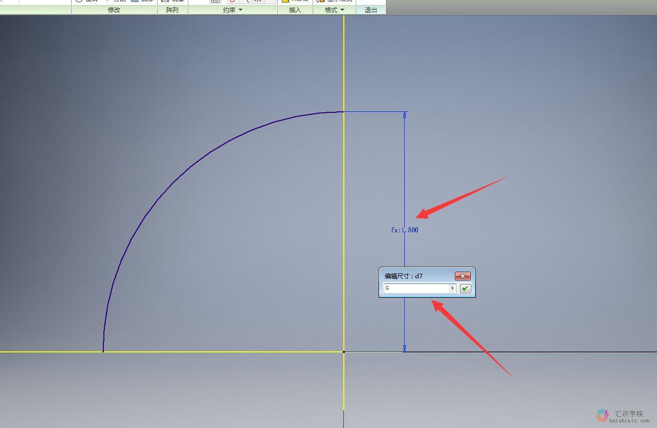Confirm the dimension with the green checkmark

[x=465, y=289]
